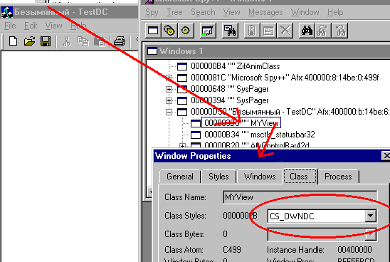This screenshot has width=390, height=262.
Task: Open Window menu in Spy++
Action: (x=305, y=12)
